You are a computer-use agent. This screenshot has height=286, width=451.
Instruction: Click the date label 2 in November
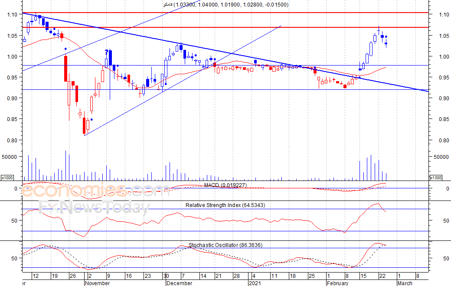[x=90, y=276]
